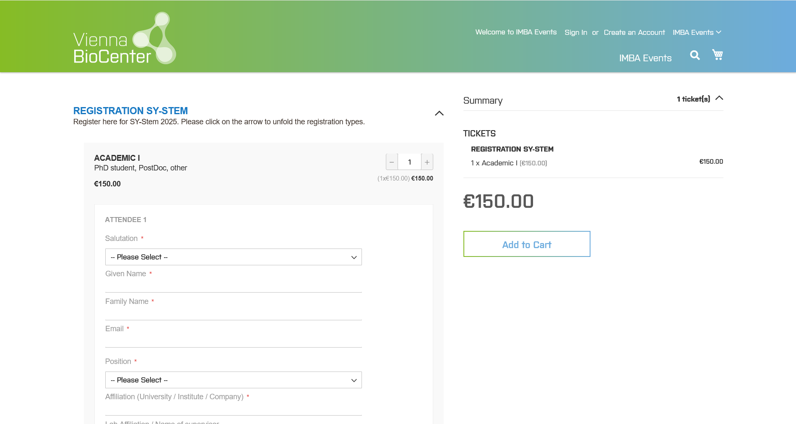Click the Vienna BioCenter logo
Screen dimensions: 796x424
(125, 39)
